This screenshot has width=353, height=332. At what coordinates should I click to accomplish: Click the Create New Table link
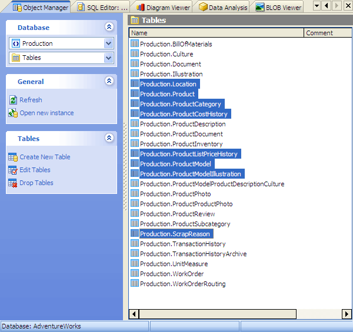click(45, 157)
